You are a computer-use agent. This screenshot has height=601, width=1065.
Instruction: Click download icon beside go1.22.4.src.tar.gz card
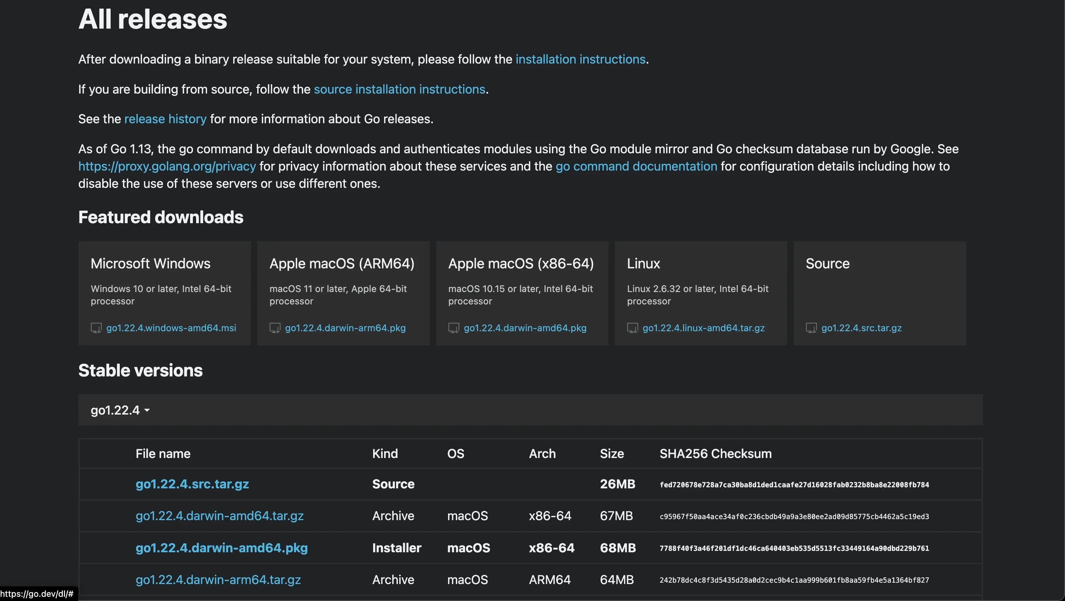pos(811,328)
